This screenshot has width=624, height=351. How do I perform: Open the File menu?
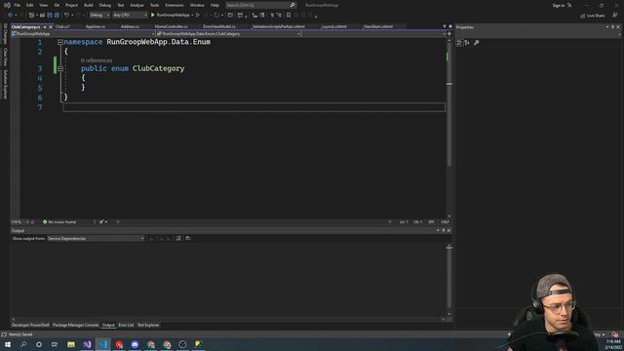pos(18,5)
